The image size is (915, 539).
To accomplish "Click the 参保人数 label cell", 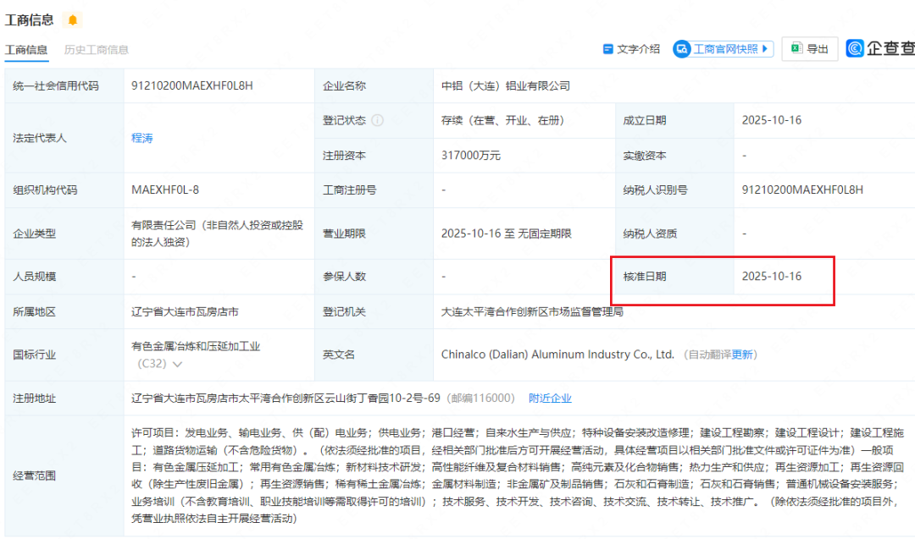I will pyautogui.click(x=374, y=276).
